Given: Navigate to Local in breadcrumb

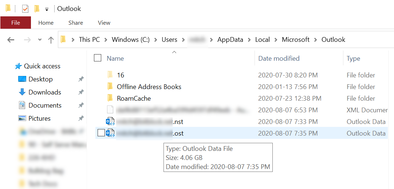Looking at the screenshot, I should pos(263,40).
